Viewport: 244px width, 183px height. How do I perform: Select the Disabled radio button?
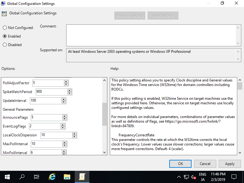(5, 45)
